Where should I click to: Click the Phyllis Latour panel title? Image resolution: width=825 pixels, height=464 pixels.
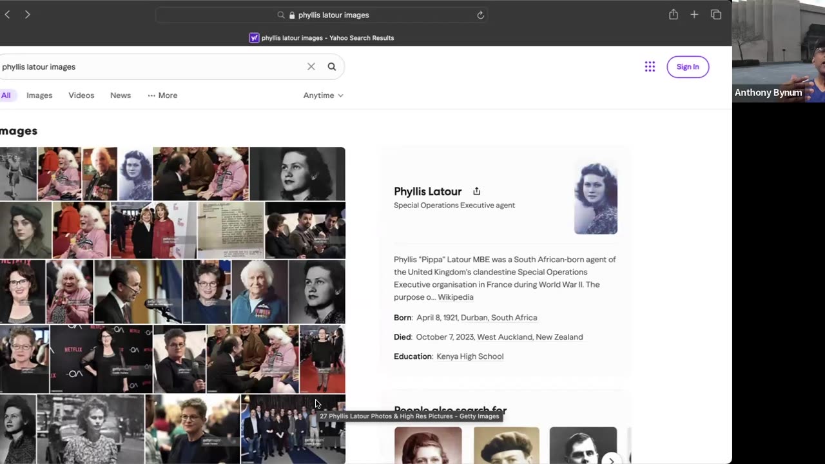click(x=428, y=191)
